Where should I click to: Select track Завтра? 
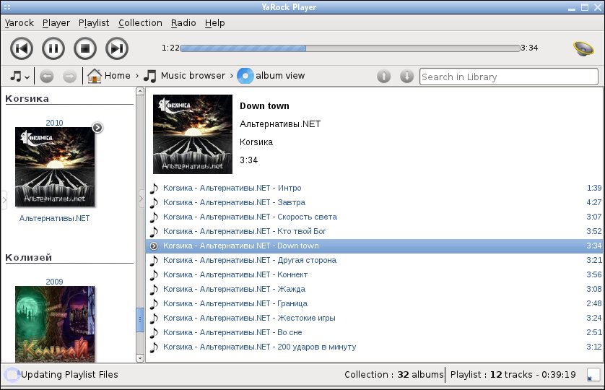[x=375, y=202]
